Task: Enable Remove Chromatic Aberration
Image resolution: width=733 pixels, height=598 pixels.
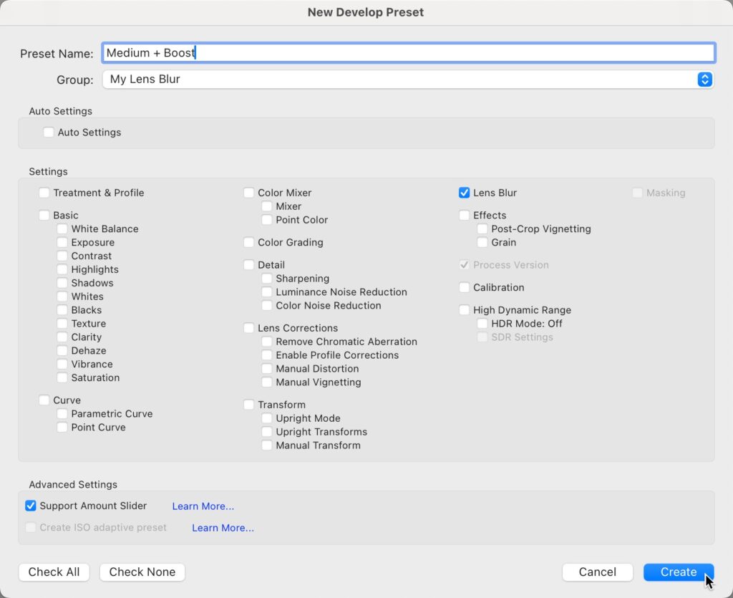Action: coord(266,342)
